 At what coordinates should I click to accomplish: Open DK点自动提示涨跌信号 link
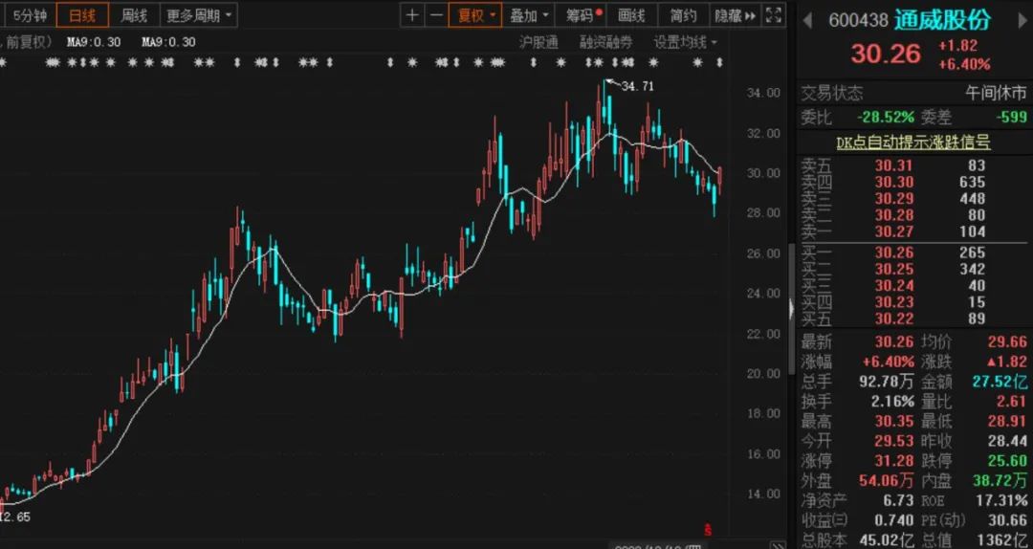coord(912,142)
